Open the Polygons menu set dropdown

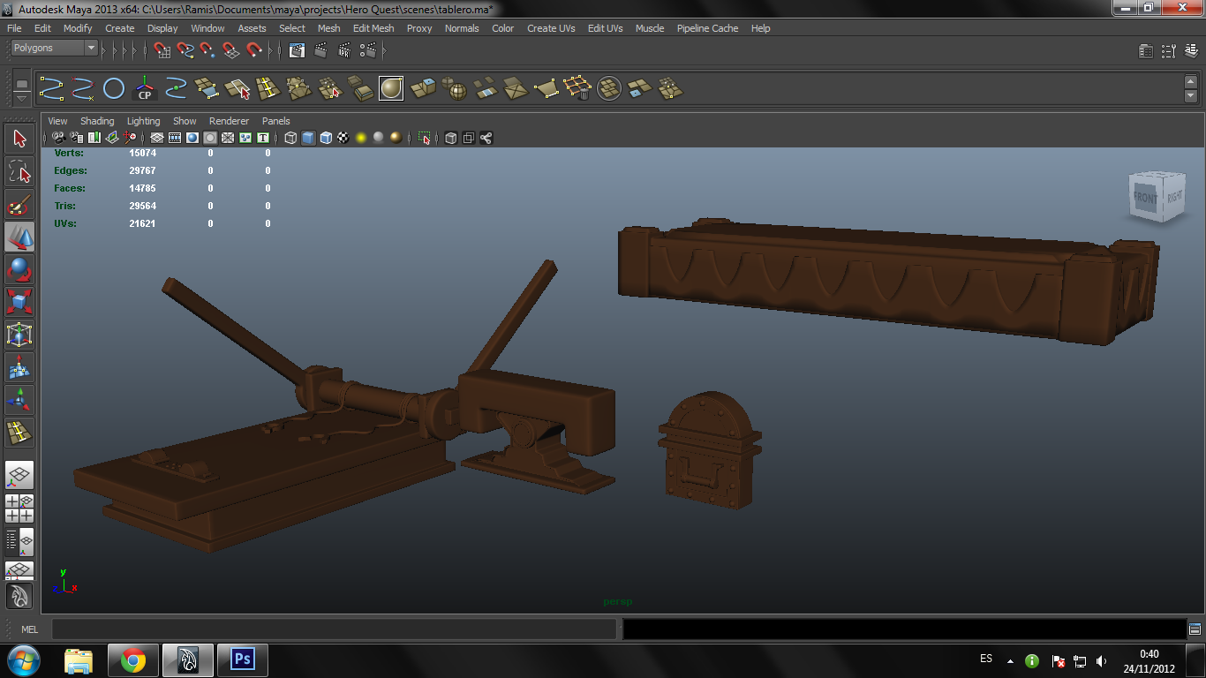click(53, 48)
